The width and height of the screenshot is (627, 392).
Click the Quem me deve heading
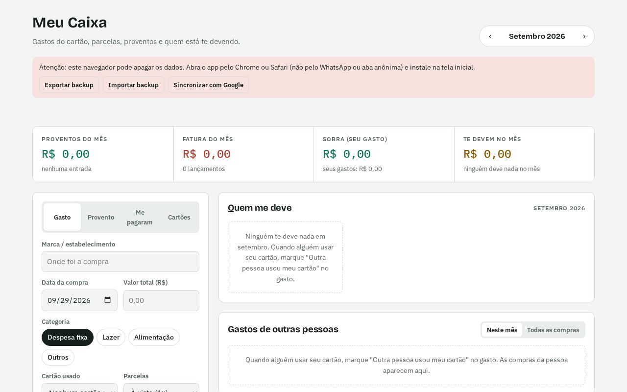pyautogui.click(x=260, y=208)
